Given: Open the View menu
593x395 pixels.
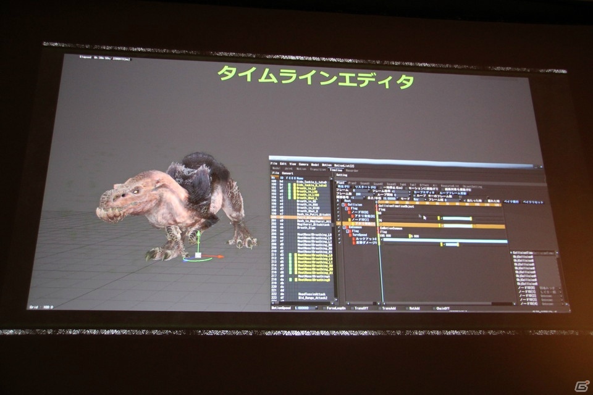Looking at the screenshot, I should [x=293, y=164].
